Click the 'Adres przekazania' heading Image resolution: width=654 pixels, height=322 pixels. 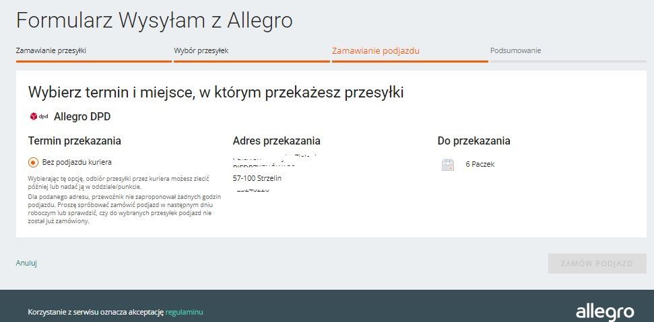coord(277,140)
